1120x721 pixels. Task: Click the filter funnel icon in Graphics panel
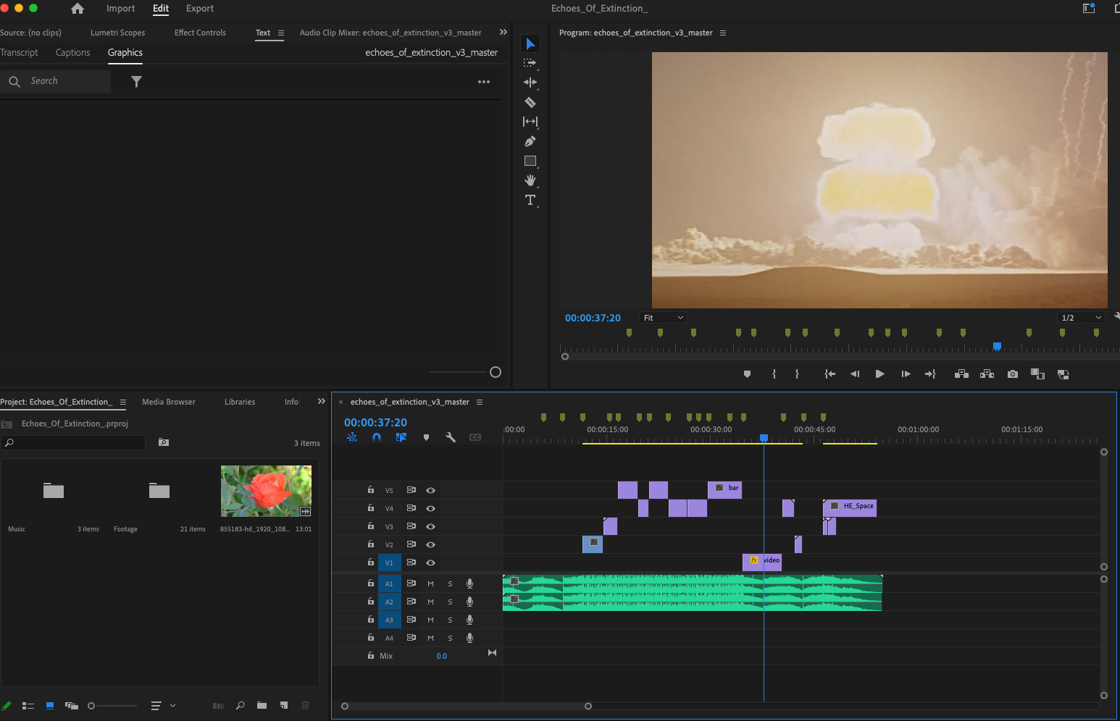[x=136, y=82]
